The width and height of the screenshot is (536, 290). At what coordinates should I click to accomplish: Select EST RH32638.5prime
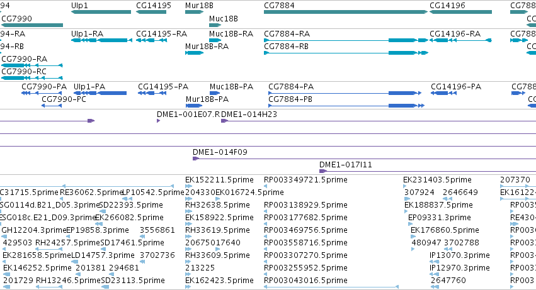click(217, 205)
